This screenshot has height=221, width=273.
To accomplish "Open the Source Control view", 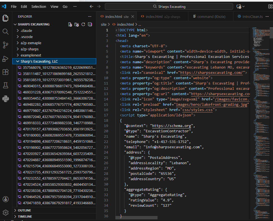I will [x=6, y=45].
